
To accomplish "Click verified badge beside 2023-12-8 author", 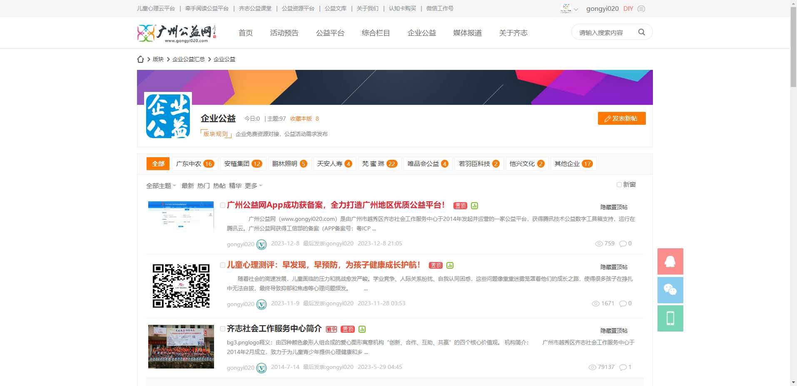I will (262, 244).
